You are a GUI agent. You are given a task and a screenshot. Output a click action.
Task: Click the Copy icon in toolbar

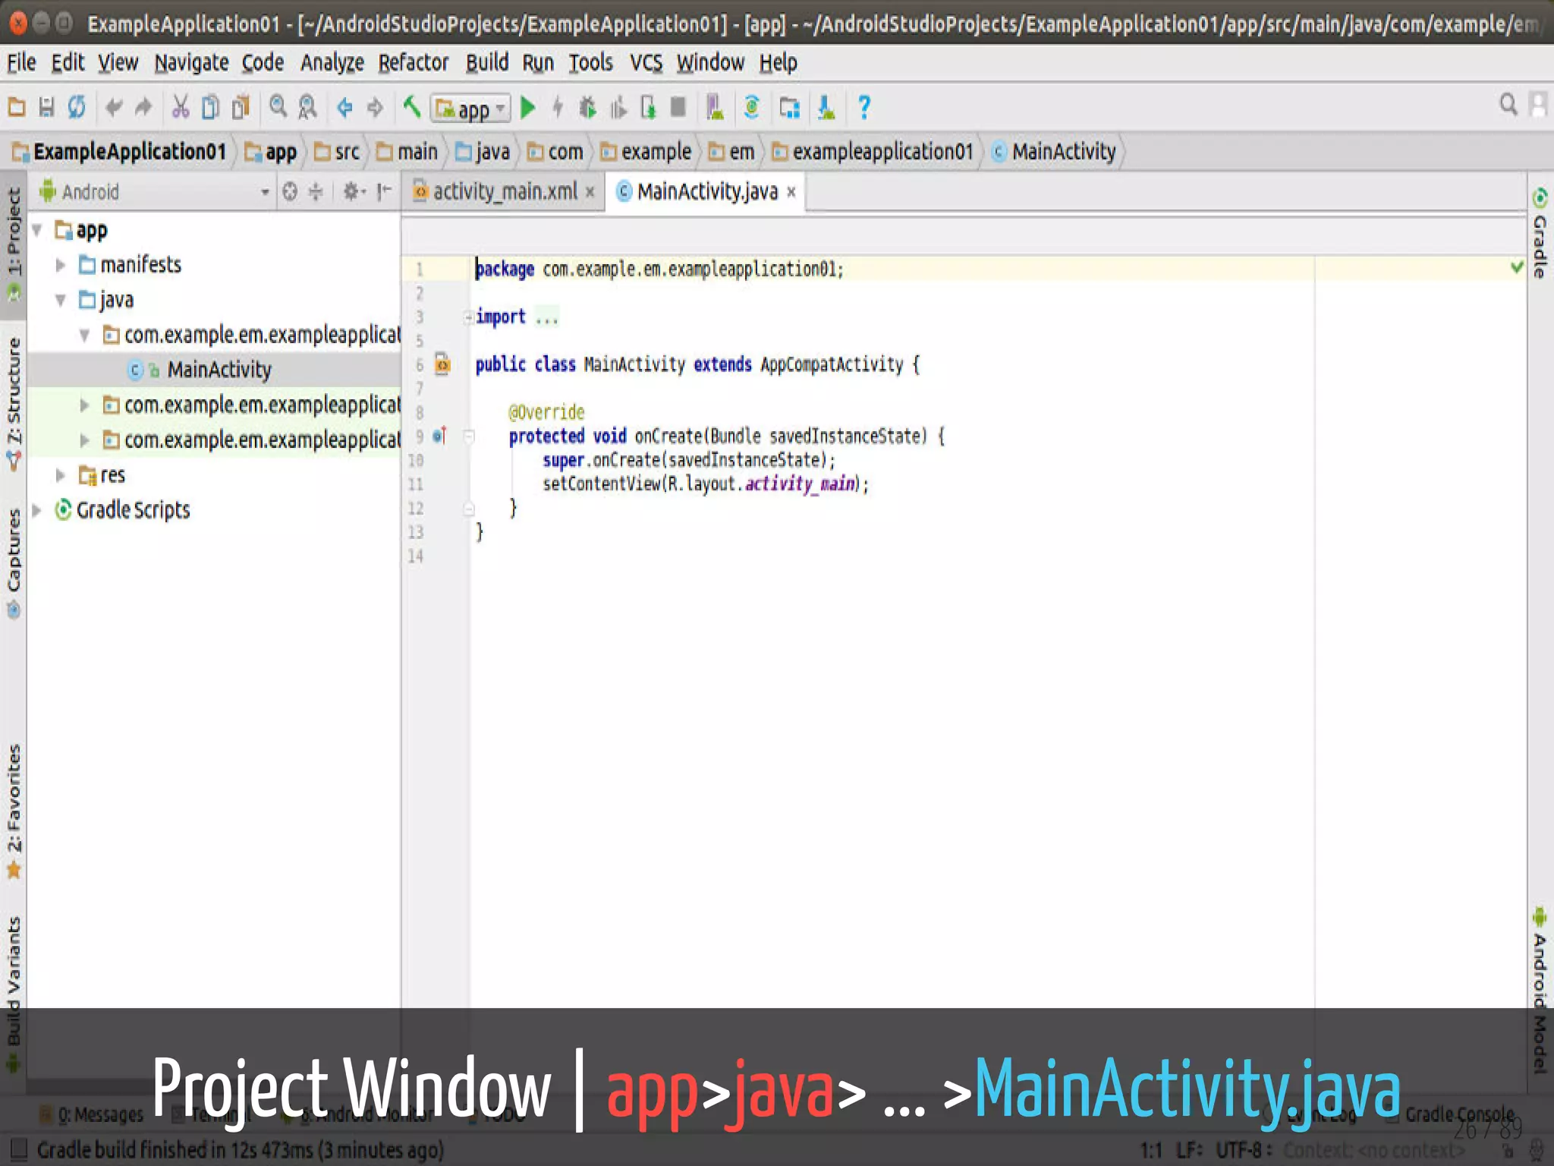pyautogui.click(x=210, y=107)
